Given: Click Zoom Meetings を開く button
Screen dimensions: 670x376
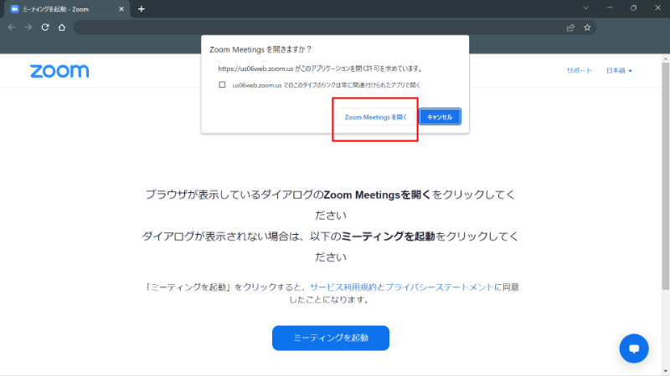Looking at the screenshot, I should coord(376,117).
